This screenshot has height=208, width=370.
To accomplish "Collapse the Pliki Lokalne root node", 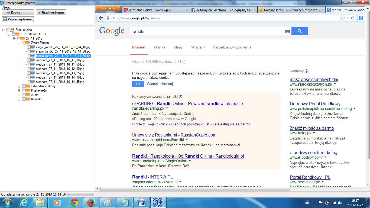I will pyautogui.click(x=4, y=30).
